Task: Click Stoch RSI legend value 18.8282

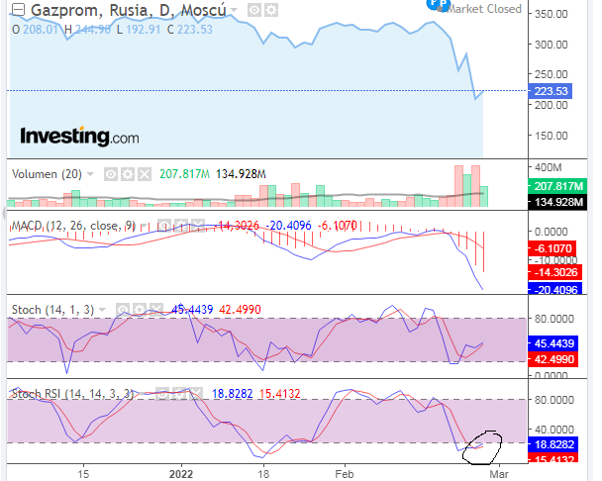Action: [233, 394]
